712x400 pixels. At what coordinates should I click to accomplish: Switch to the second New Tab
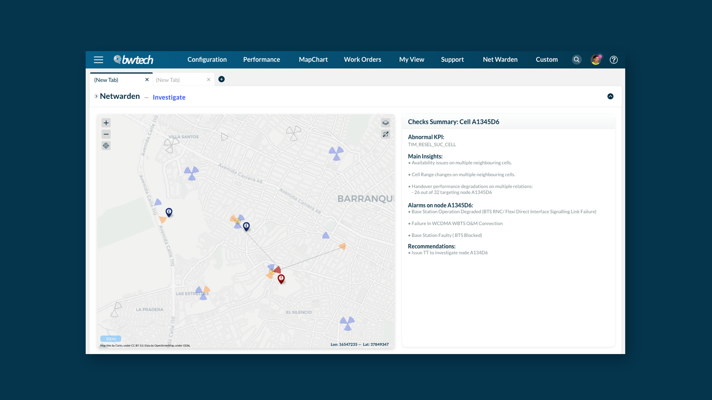point(168,80)
